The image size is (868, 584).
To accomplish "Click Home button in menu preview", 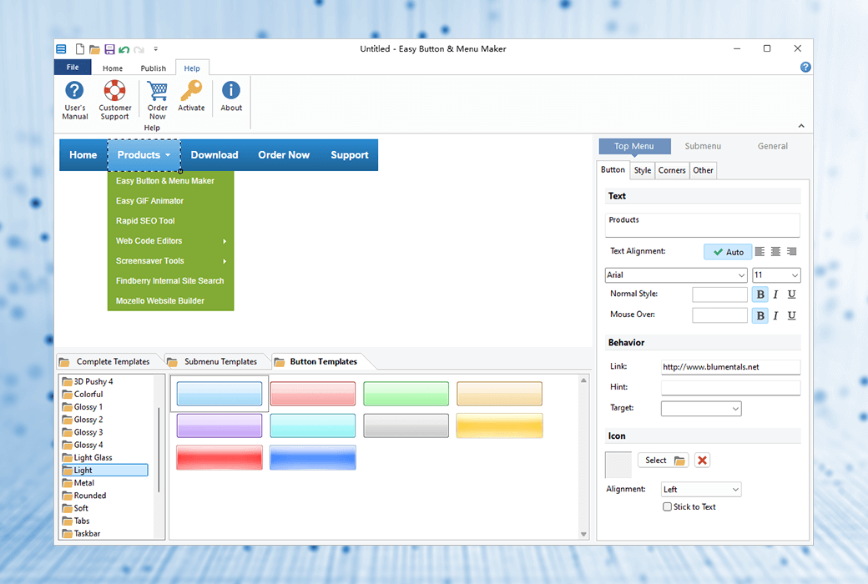I will click(x=83, y=155).
